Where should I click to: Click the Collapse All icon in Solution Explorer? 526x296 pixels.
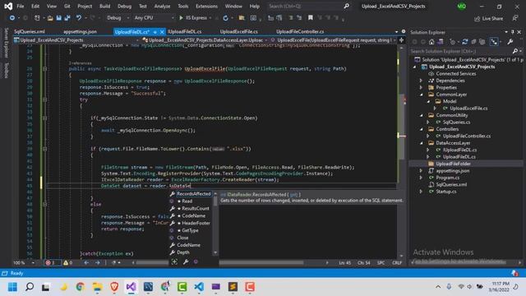pyautogui.click(x=473, y=42)
